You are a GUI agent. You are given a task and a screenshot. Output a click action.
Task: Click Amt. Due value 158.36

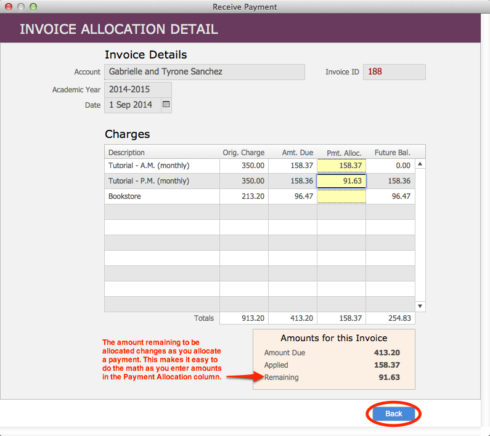tap(301, 181)
